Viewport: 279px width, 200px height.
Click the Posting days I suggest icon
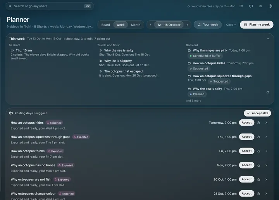pyautogui.click(x=11, y=113)
